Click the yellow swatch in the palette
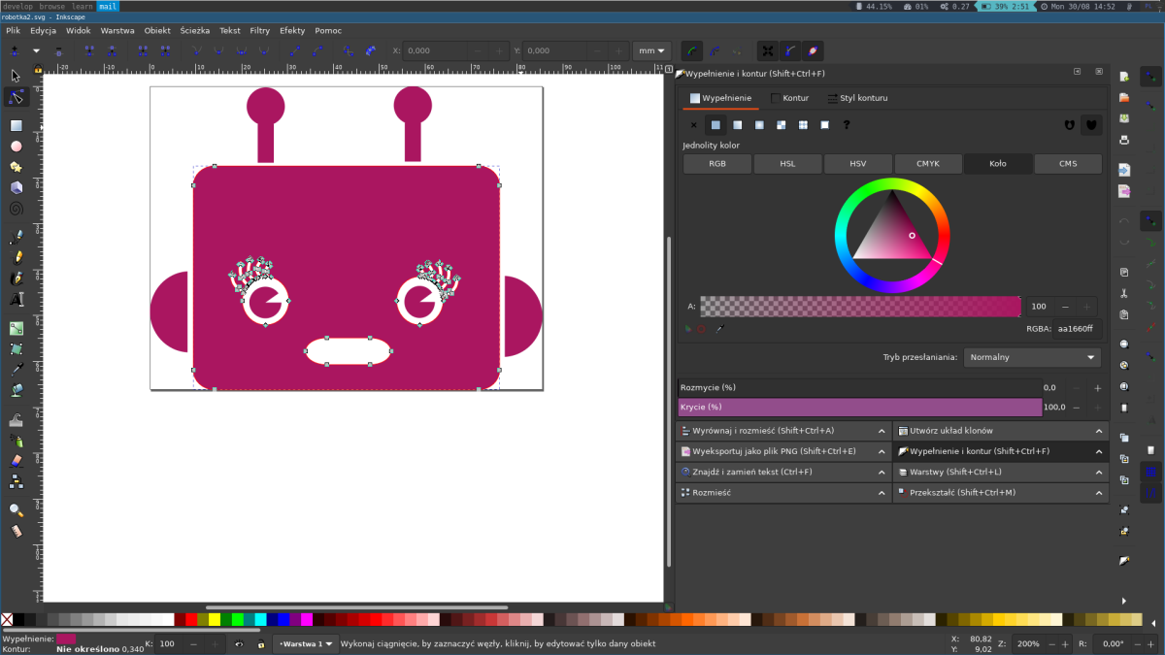The height and width of the screenshot is (655, 1165). coord(215,620)
